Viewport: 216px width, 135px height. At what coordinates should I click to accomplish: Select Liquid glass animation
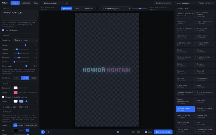[x=205, y=101]
